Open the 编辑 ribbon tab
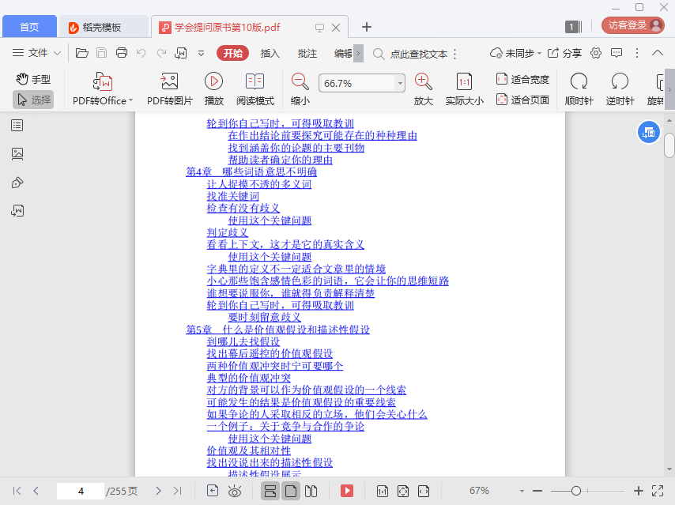 343,54
